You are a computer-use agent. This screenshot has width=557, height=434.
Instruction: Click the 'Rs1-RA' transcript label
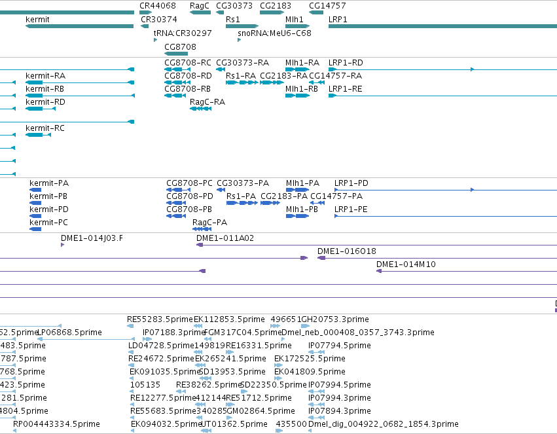[241, 76]
